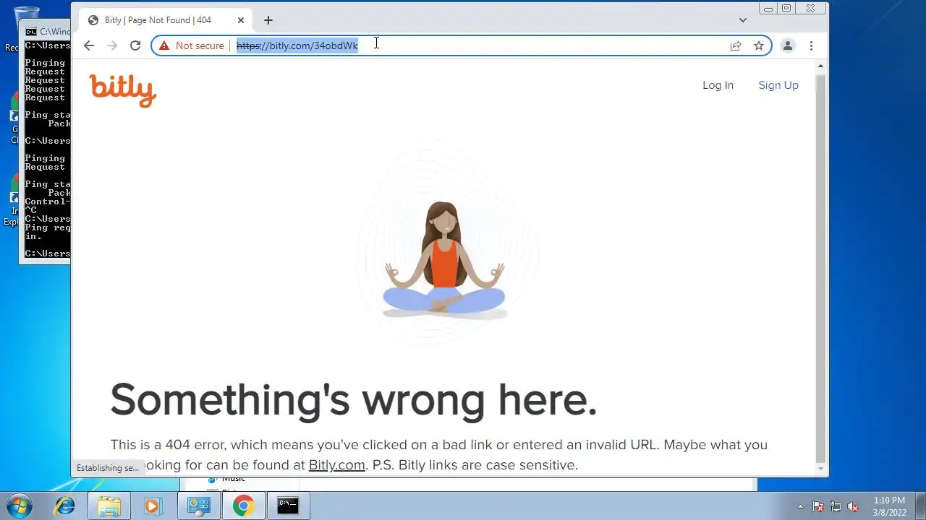Select the Bitly Page Not Found tab

click(166, 20)
